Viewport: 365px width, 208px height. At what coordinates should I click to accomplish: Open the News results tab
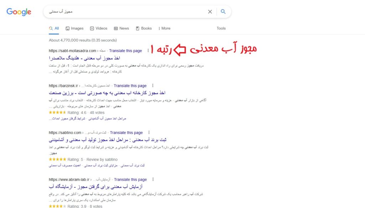point(121,28)
